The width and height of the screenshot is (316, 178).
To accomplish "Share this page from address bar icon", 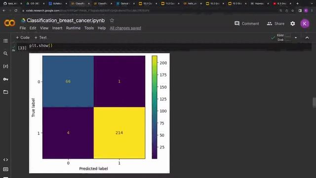I will pyautogui.click(x=286, y=10).
